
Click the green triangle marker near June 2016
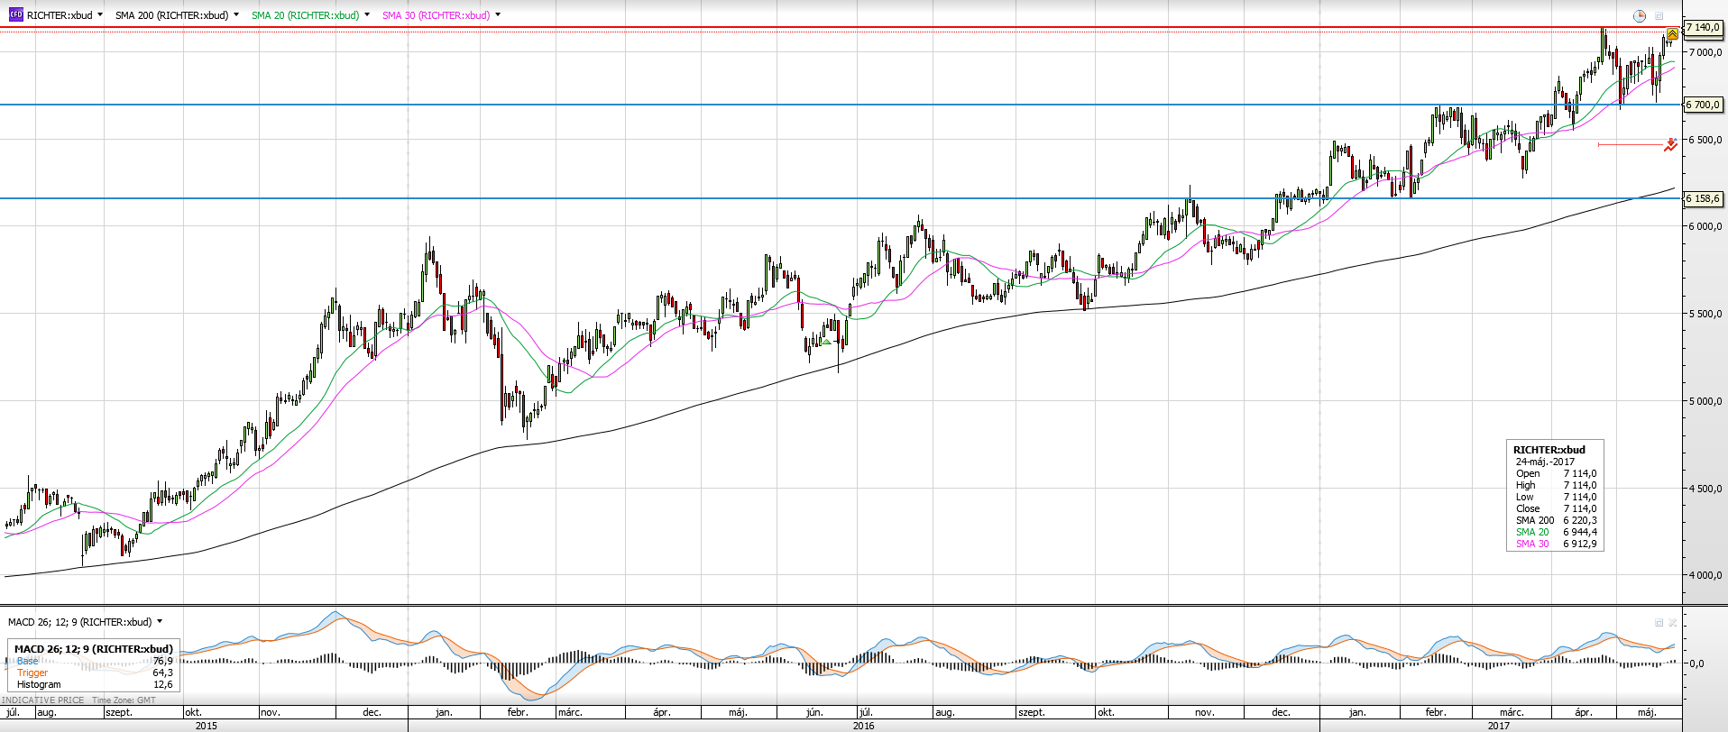pyautogui.click(x=826, y=342)
